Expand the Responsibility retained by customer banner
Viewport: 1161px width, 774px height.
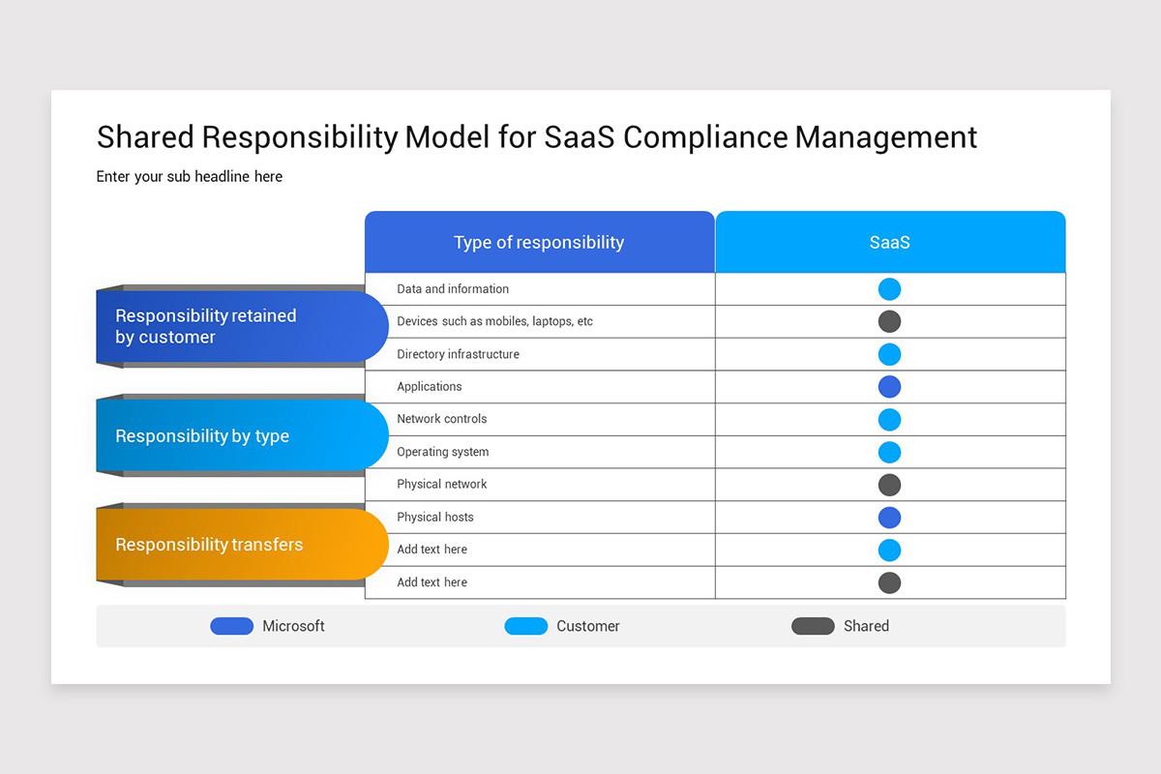[x=232, y=326]
